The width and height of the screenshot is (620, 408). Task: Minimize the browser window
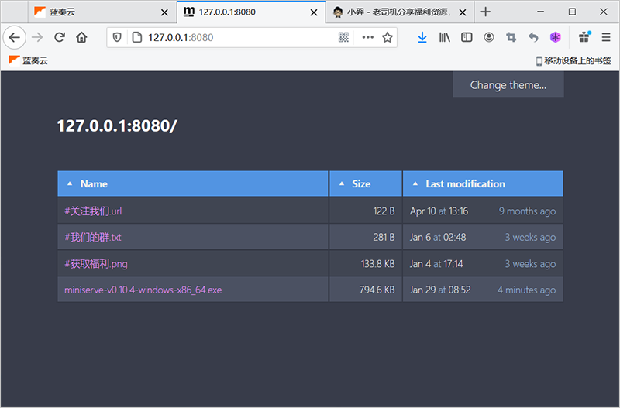(x=540, y=12)
